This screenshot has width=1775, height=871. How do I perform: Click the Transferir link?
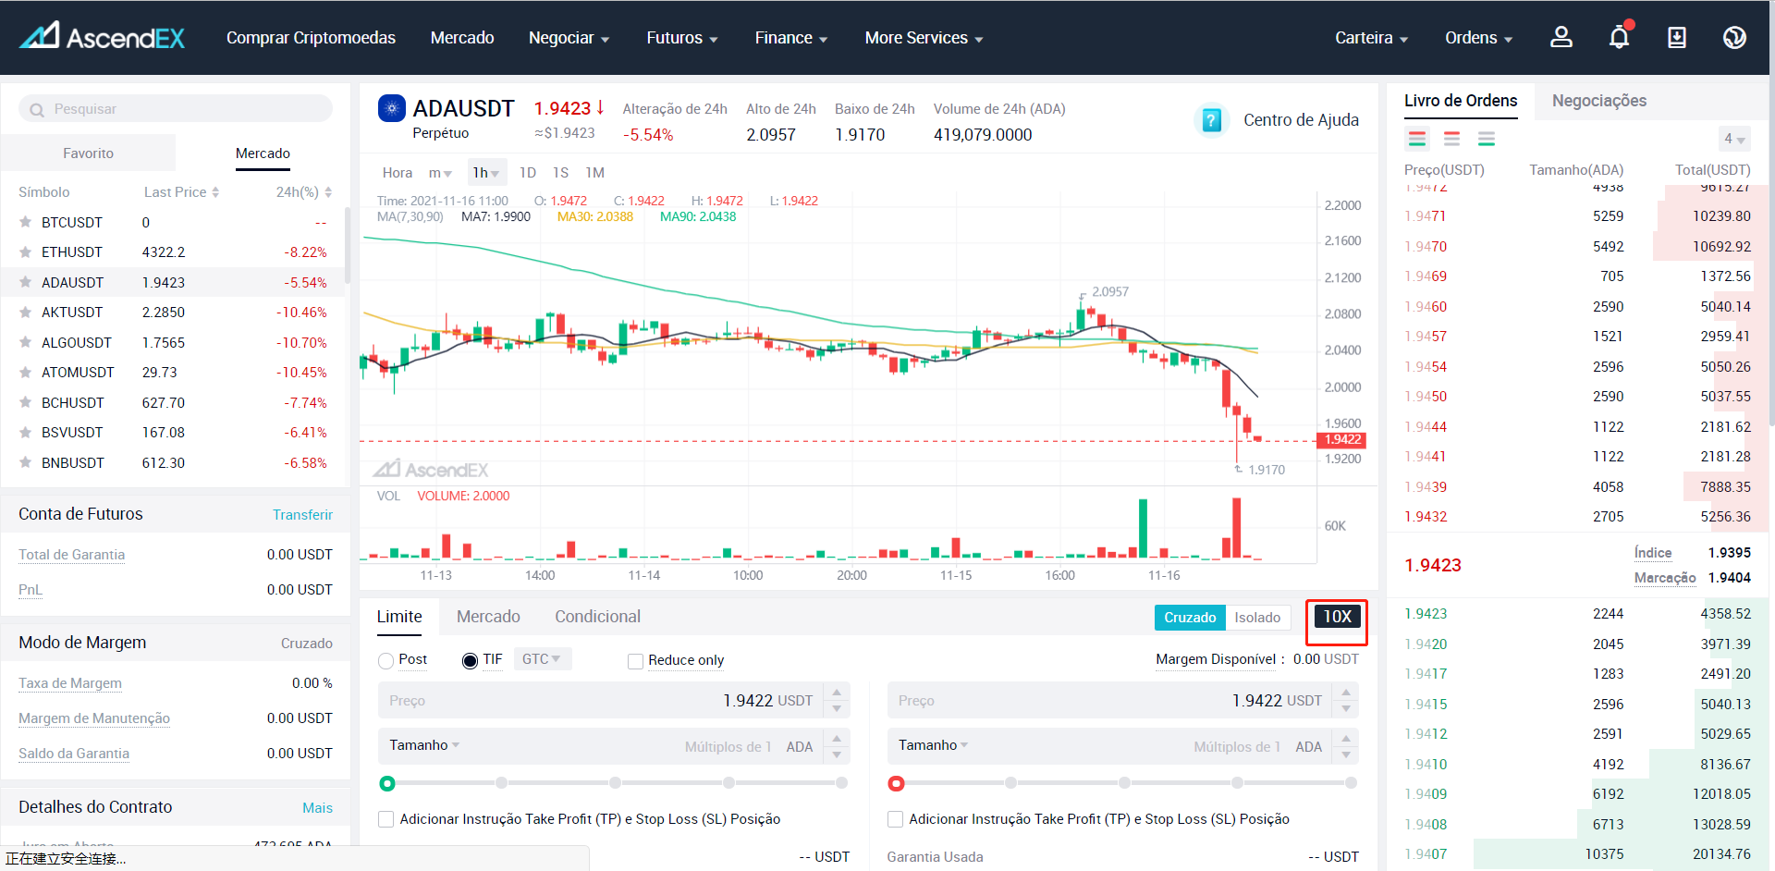coord(302,515)
